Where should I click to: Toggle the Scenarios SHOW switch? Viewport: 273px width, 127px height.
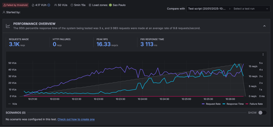(263, 113)
